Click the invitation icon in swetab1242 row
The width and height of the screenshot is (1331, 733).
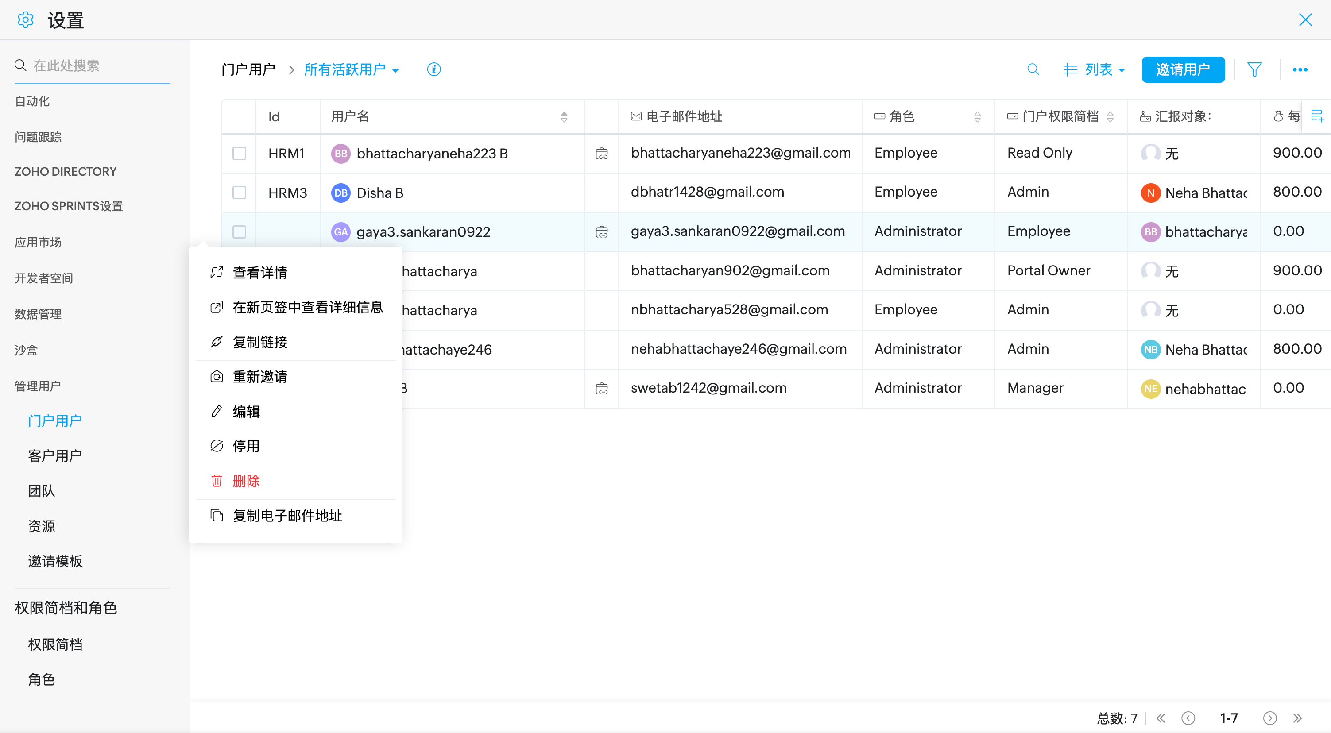(x=601, y=389)
